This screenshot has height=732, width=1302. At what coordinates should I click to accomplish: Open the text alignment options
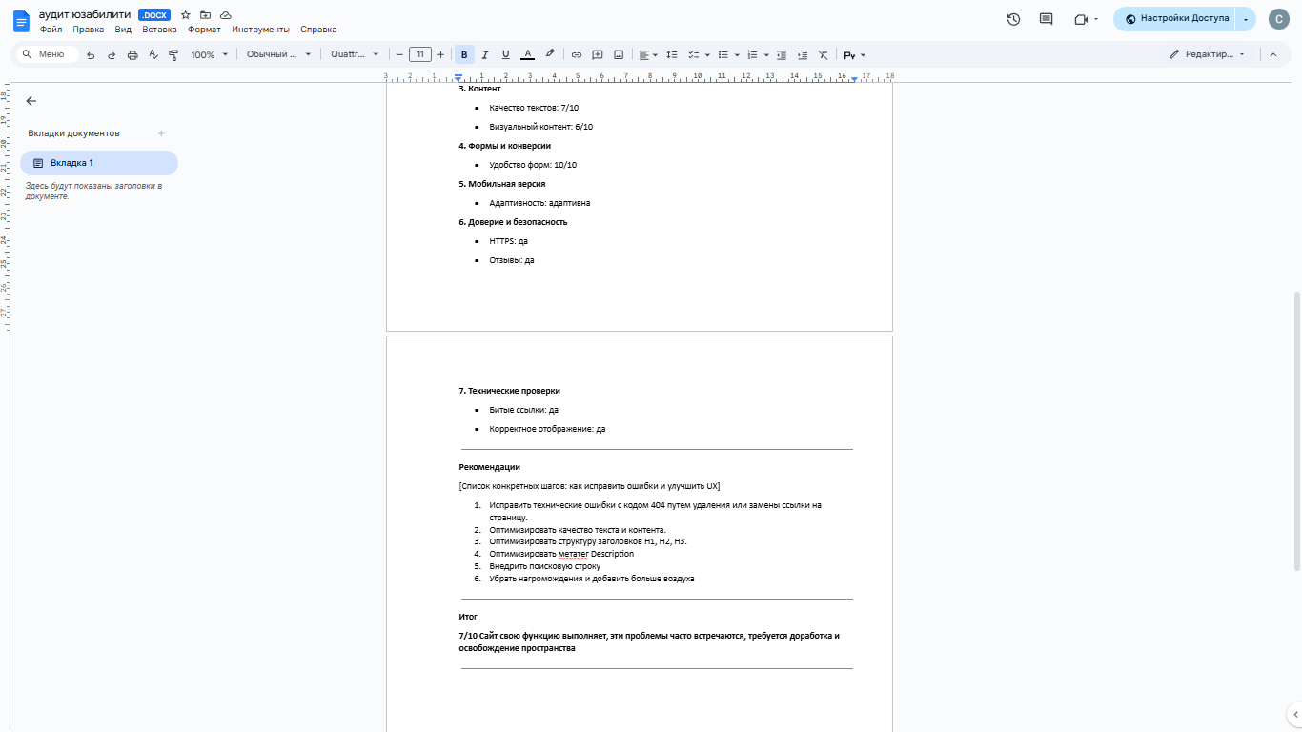click(648, 55)
